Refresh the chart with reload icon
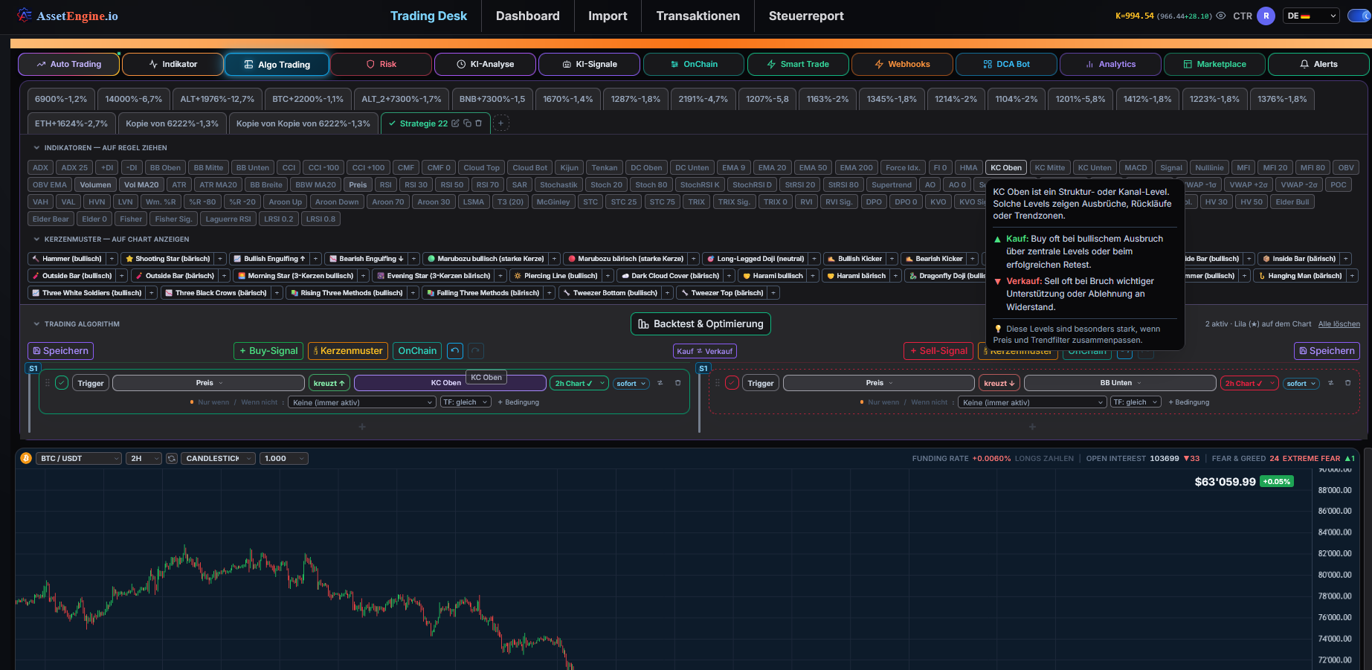Image resolution: width=1372 pixels, height=670 pixels. pos(172,459)
